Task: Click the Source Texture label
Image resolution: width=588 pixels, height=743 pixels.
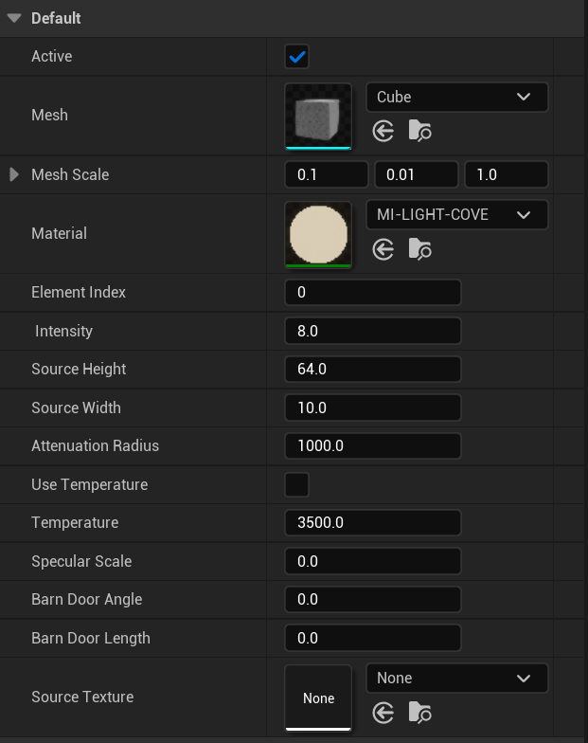Action: tap(82, 698)
